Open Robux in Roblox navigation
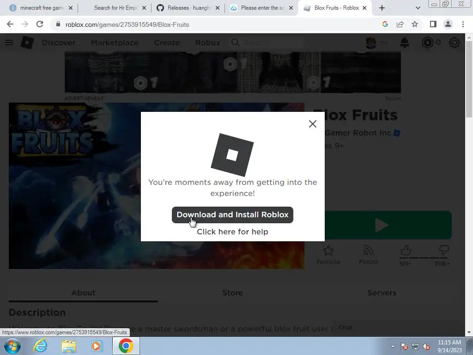The image size is (473, 355). [207, 43]
